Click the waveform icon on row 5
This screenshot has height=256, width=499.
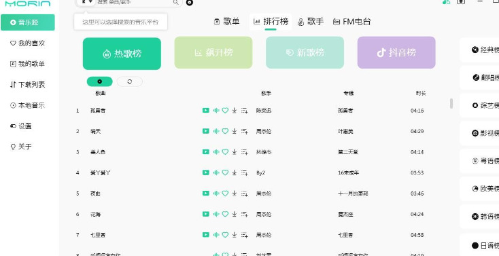coord(216,194)
